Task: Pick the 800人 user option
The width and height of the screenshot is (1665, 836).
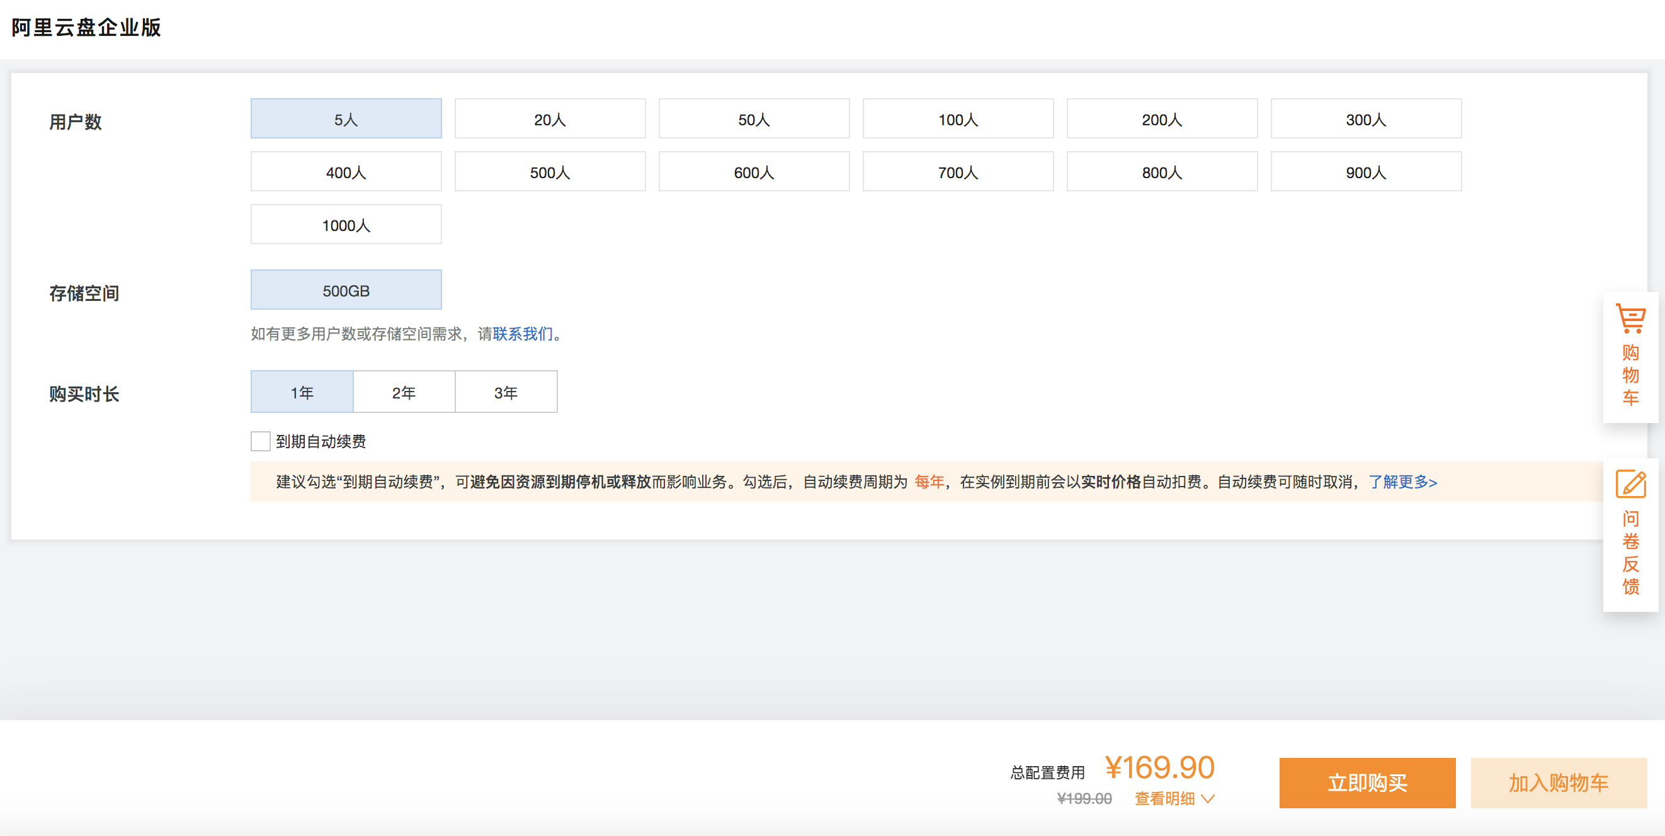Action: [1162, 172]
